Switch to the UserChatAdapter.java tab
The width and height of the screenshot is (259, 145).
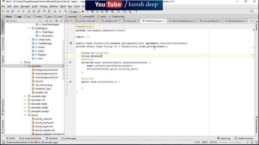tap(183, 21)
